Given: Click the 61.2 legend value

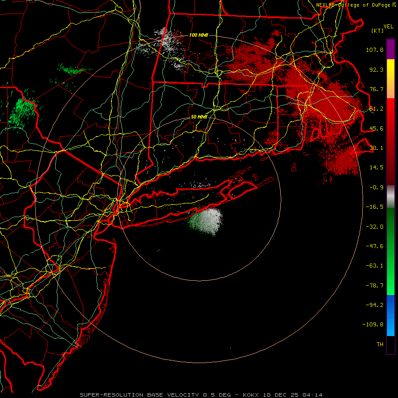Looking at the screenshot, I should coord(376,109).
